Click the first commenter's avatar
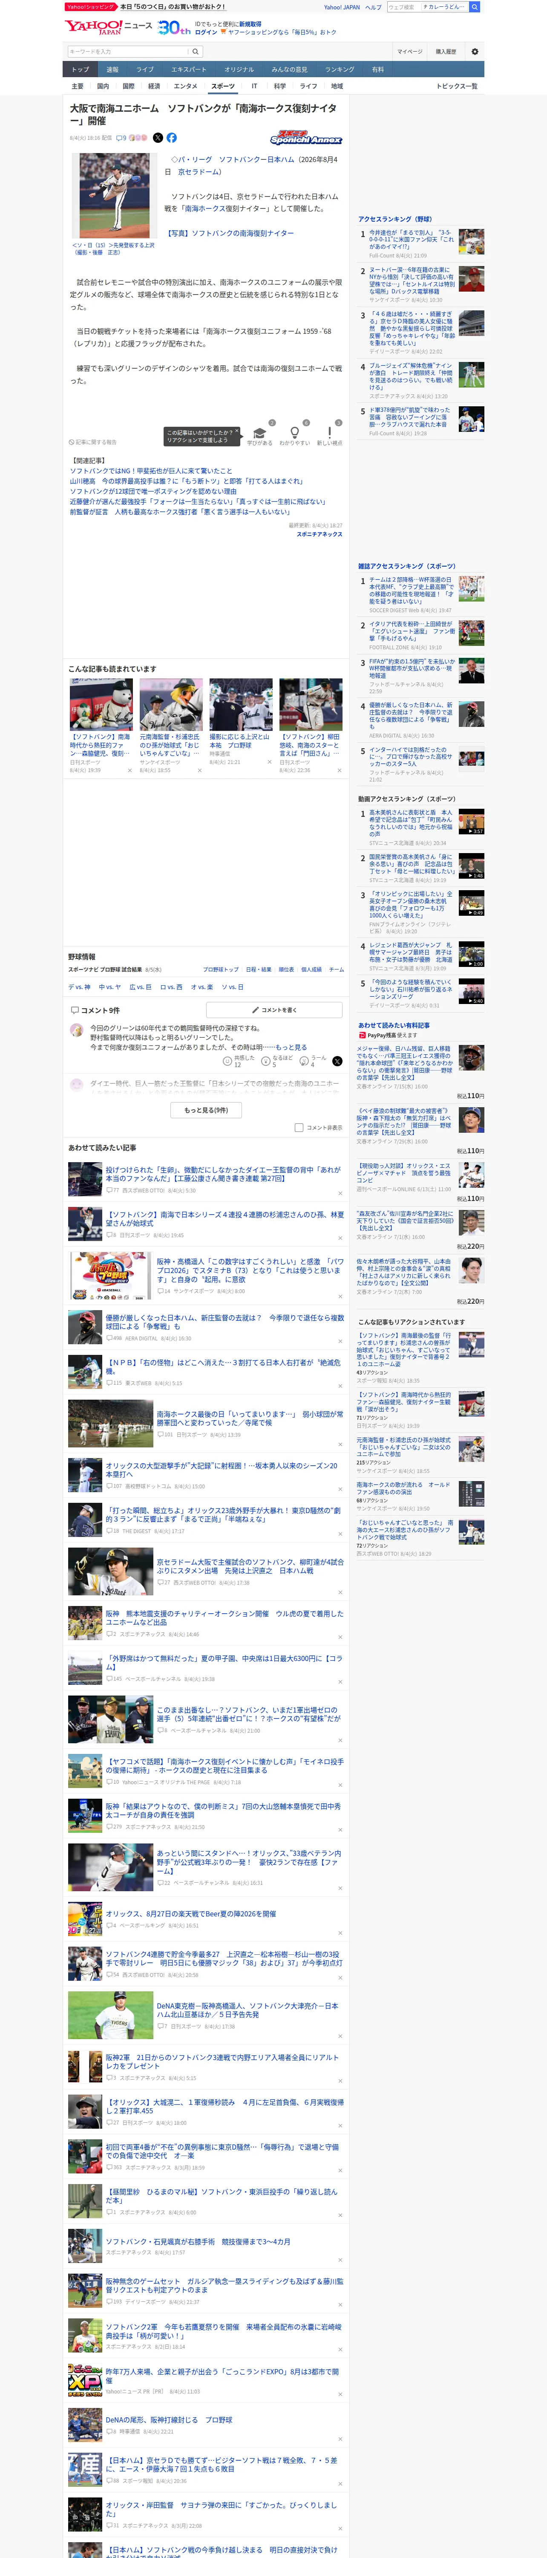The width and height of the screenshot is (547, 2558). (76, 1030)
